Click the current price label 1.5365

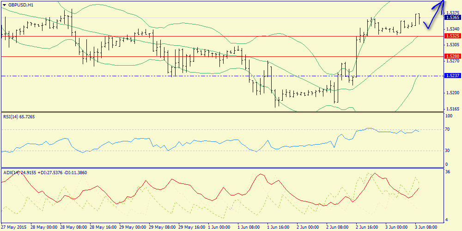pos(452,18)
